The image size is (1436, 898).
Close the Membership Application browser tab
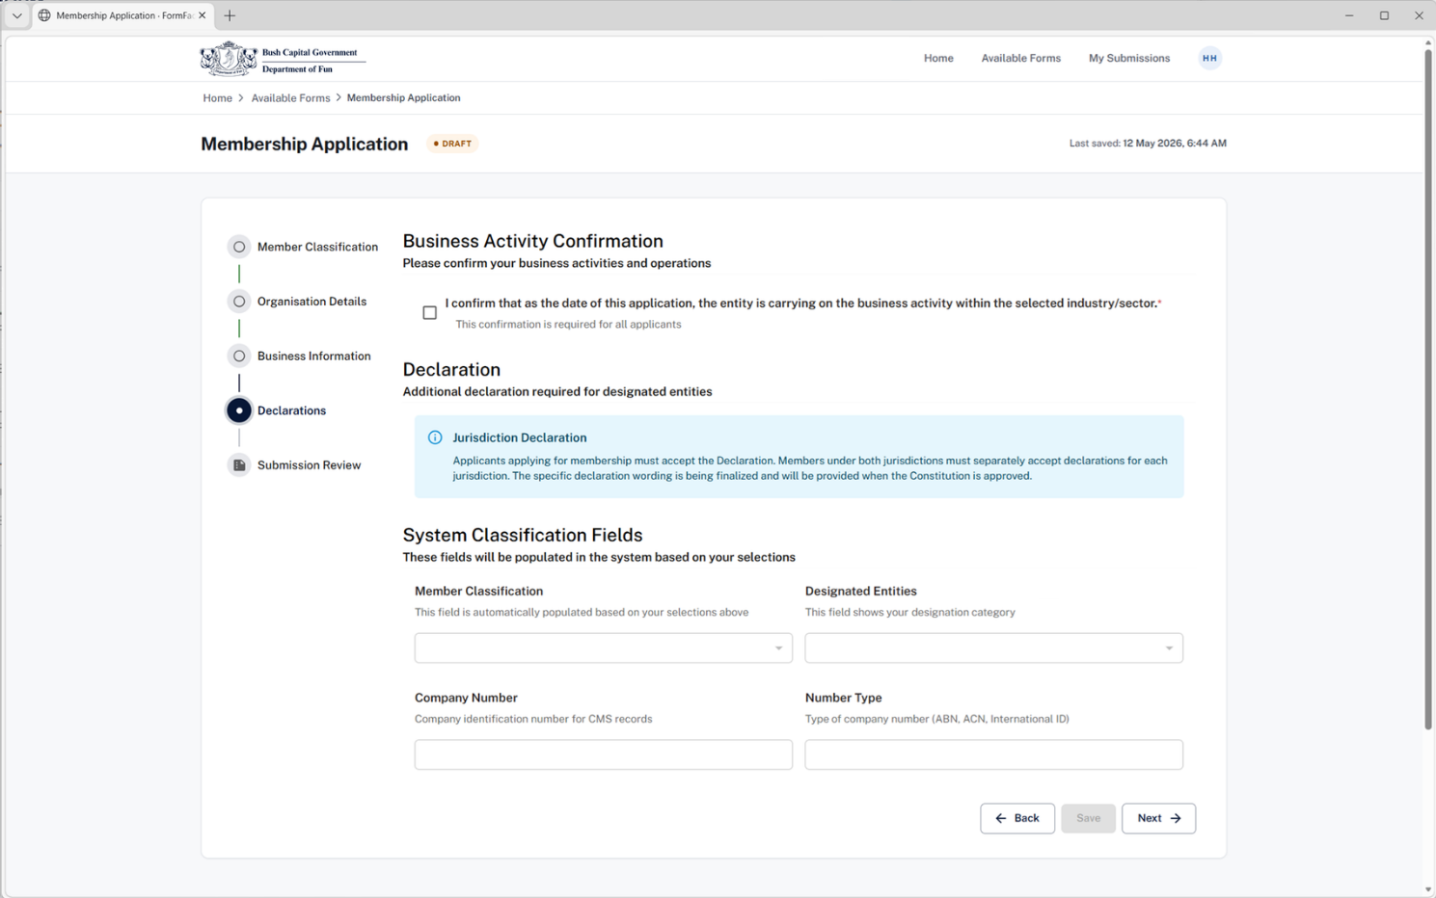[203, 15]
